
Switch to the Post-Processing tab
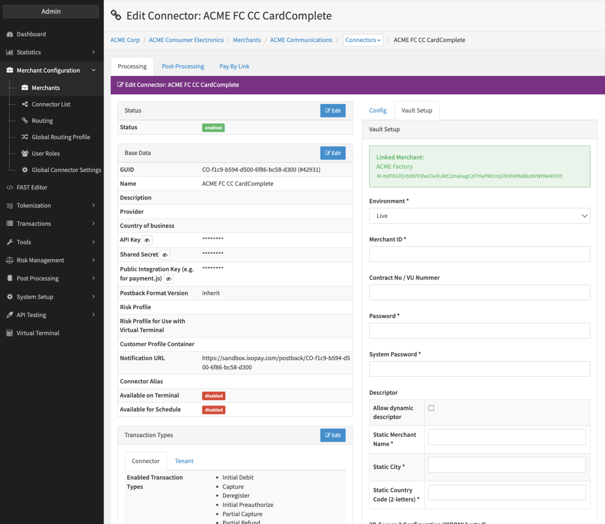(x=183, y=67)
